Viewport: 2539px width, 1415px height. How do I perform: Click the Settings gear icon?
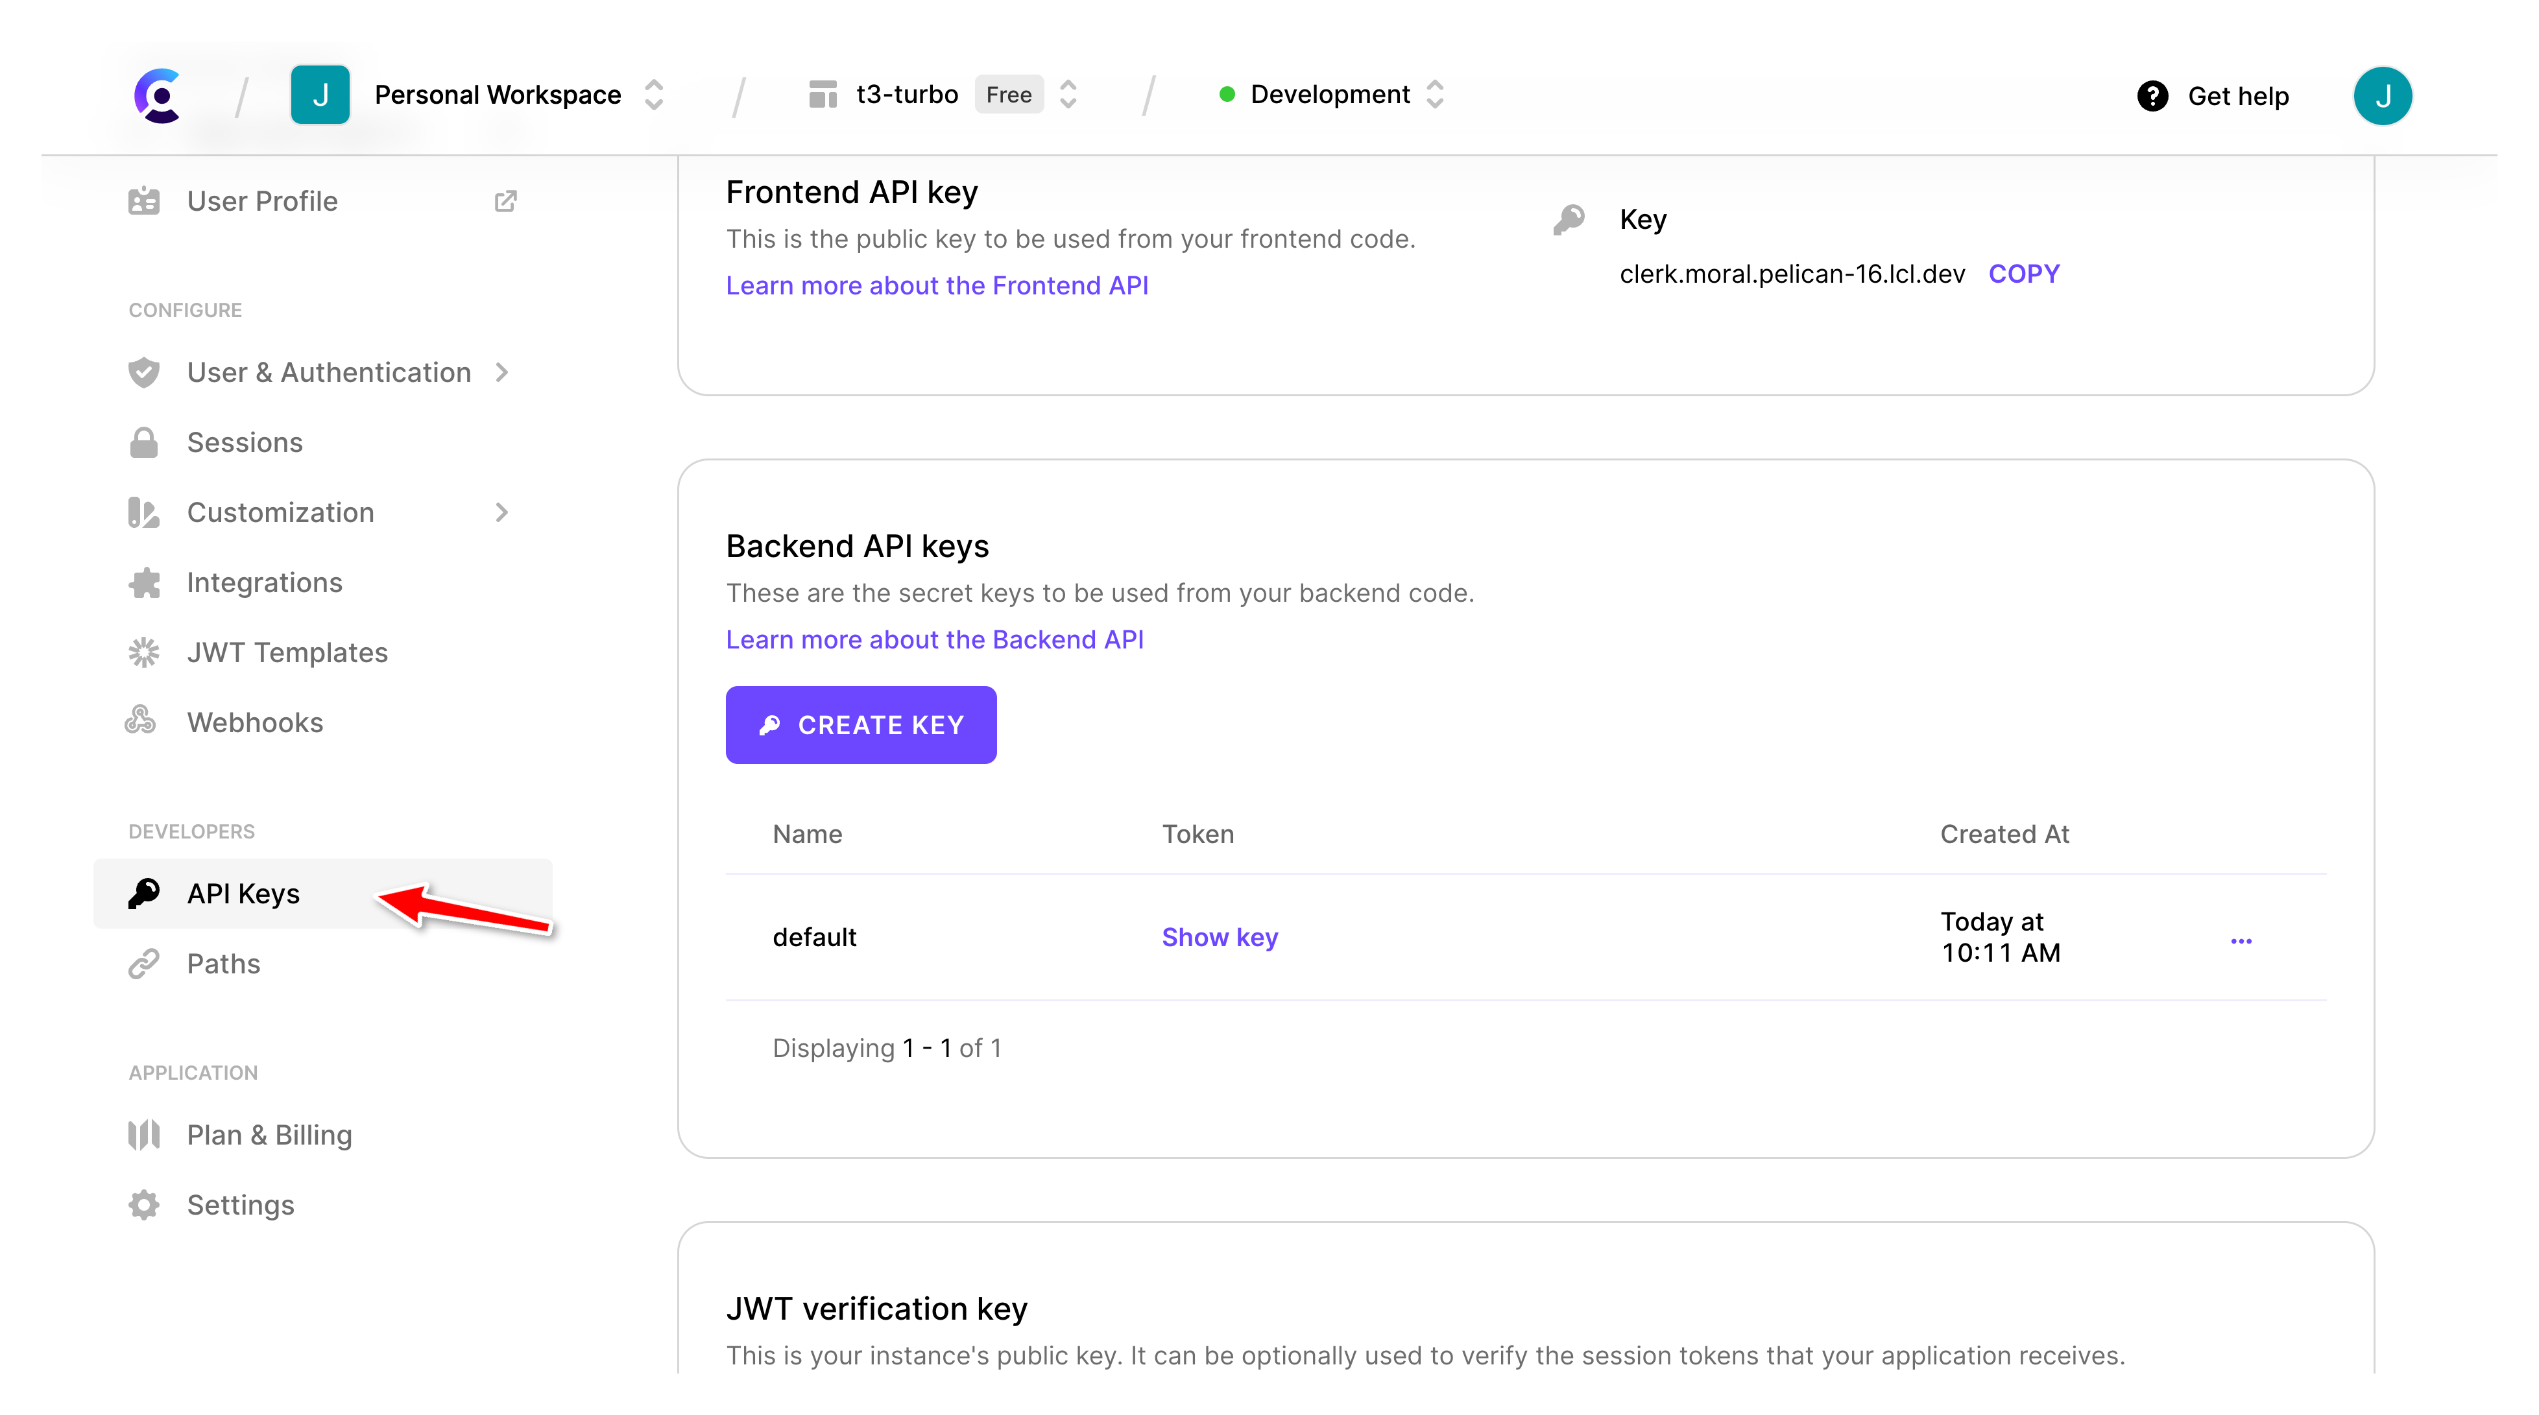coord(144,1205)
